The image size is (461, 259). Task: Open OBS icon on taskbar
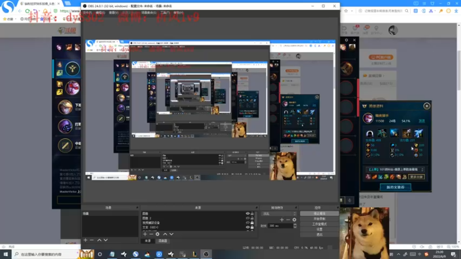206,254
